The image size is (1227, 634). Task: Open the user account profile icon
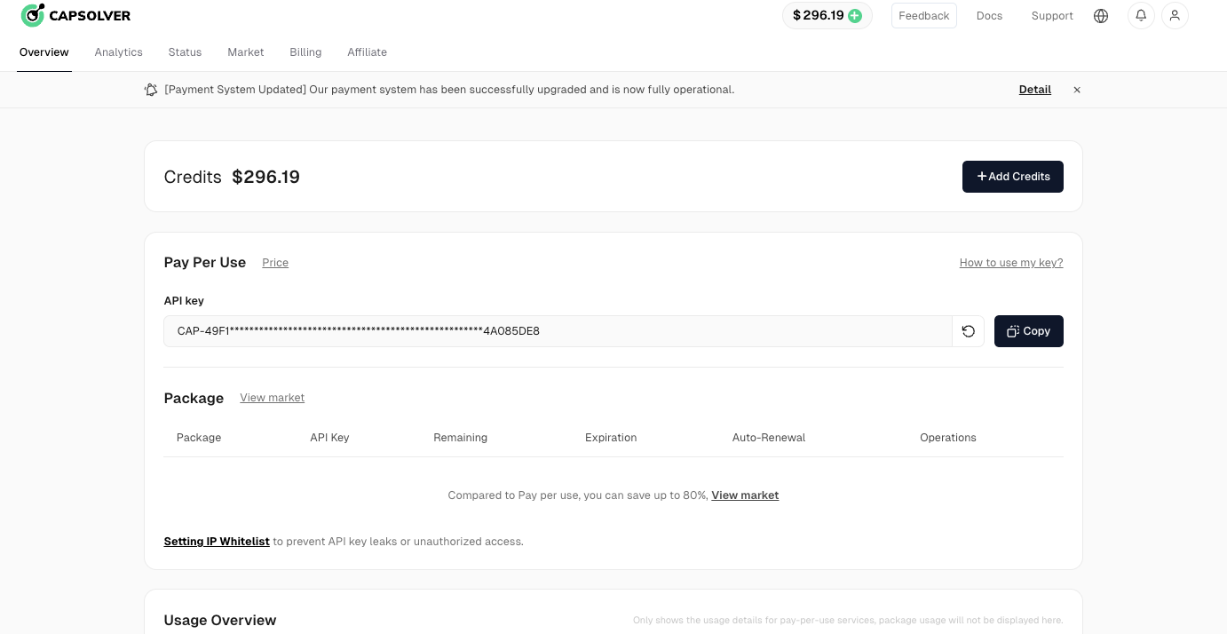[1175, 16]
